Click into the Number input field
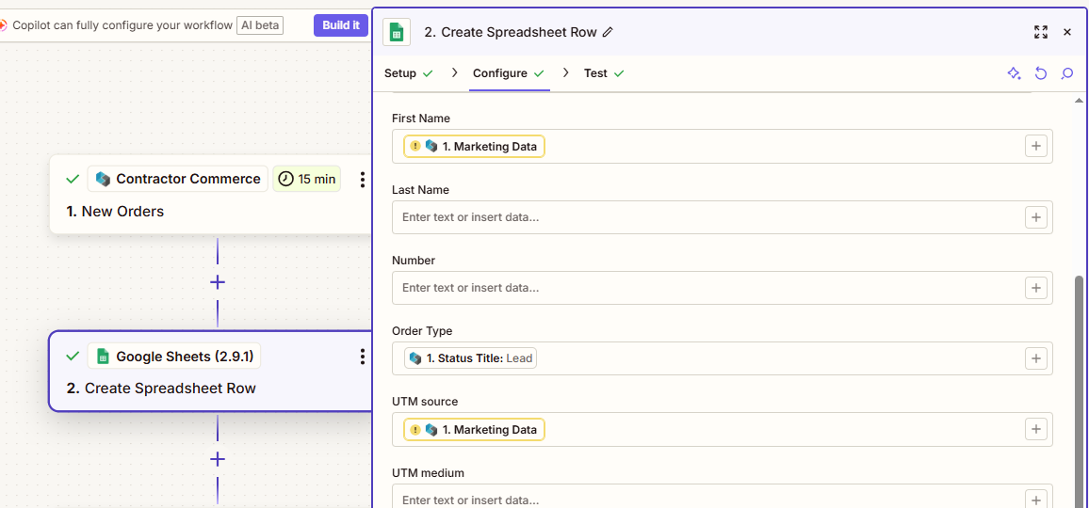 click(x=707, y=288)
